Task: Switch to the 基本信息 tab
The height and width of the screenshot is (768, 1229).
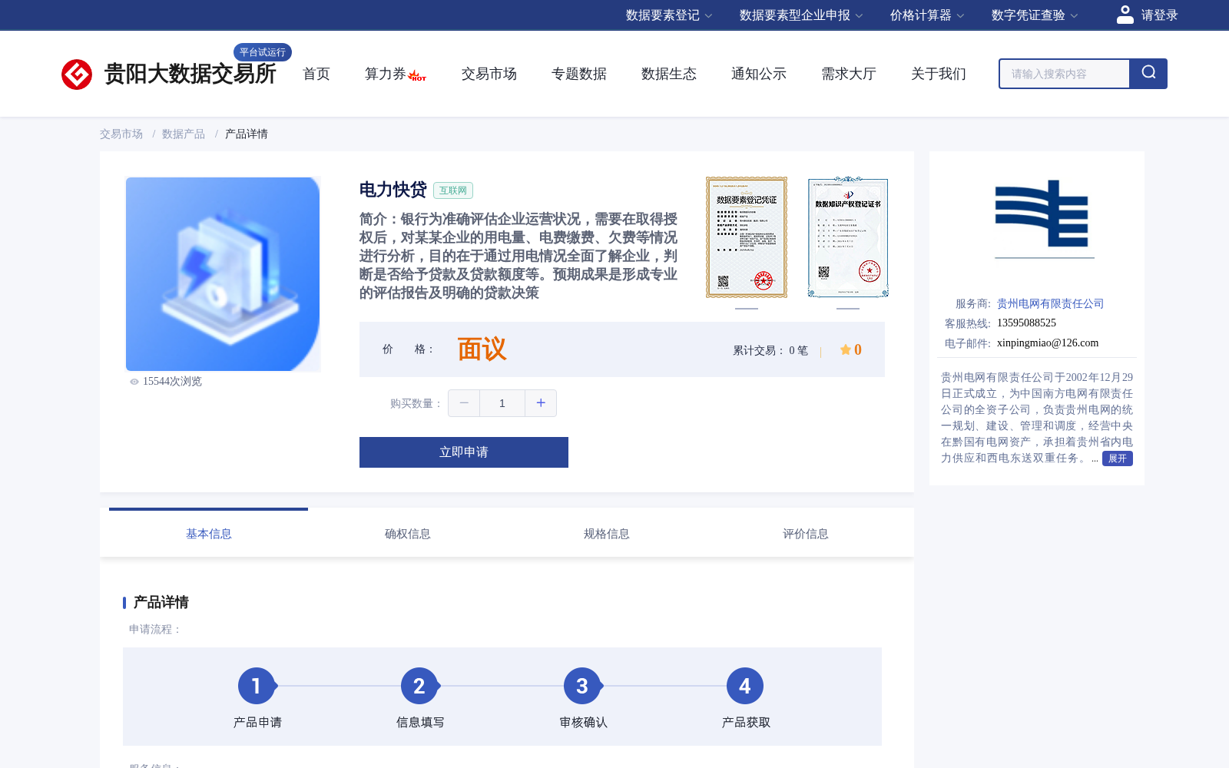Action: click(x=209, y=534)
